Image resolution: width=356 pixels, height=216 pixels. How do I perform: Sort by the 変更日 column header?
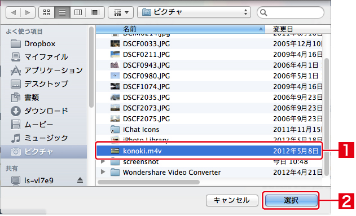pos(298,29)
